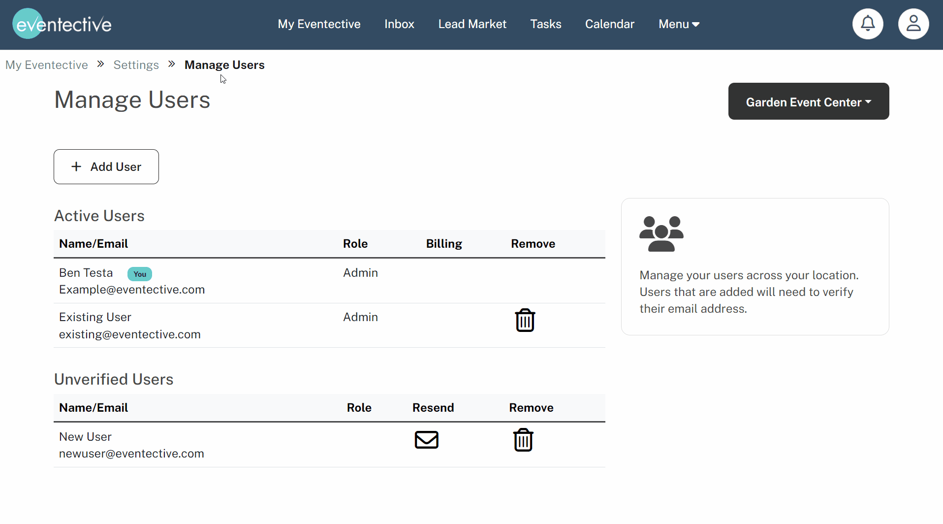
Task: Go to My Eventective breadcrumb
Action: click(47, 65)
